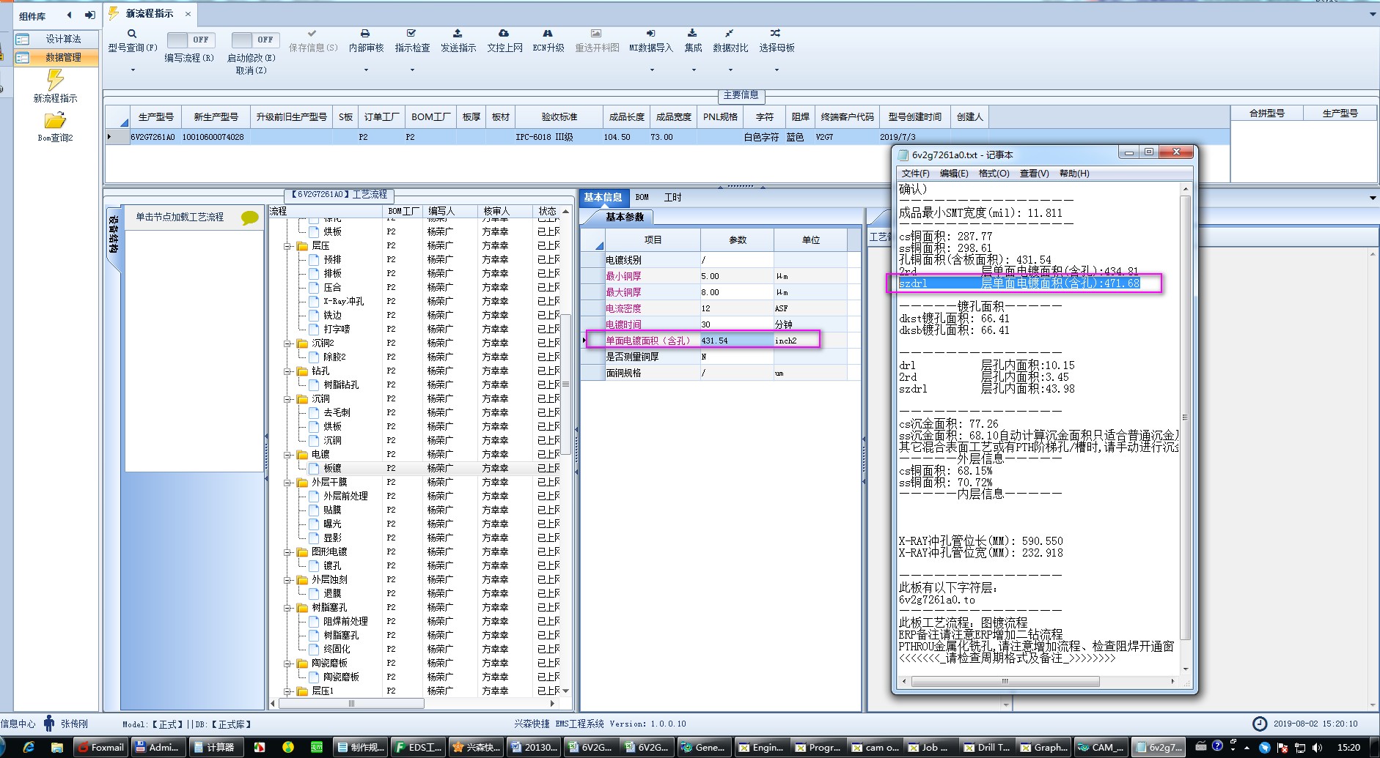This screenshot has width=1380, height=758.
Task: Switch to the BOM tab
Action: (x=642, y=197)
